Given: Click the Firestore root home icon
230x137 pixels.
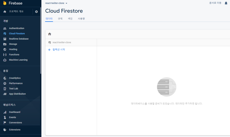Looking at the screenshot, I should [50, 34].
